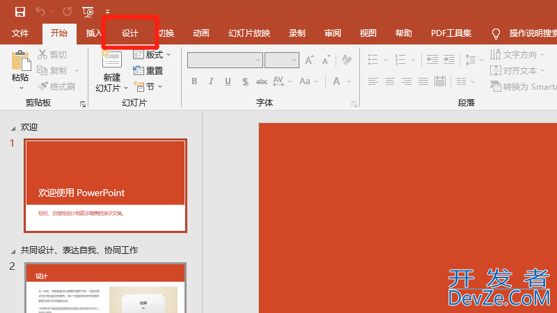Click 转换为 SmartArt button

pos(523,86)
